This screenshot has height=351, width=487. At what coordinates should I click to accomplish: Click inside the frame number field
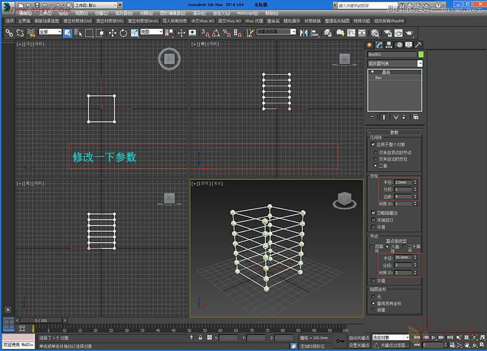[x=433, y=345]
